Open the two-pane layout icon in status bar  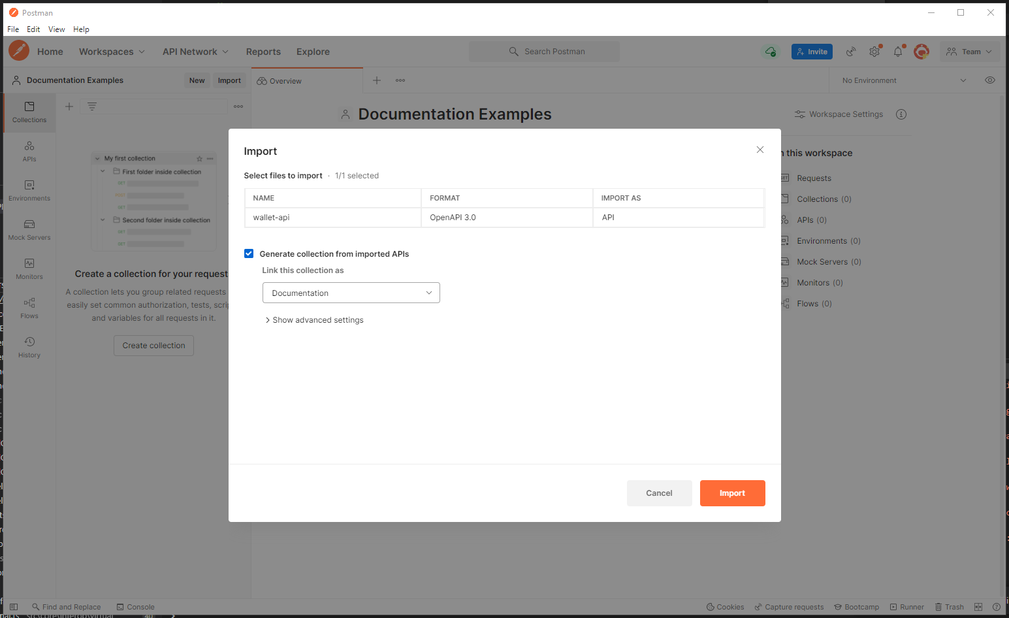click(978, 607)
